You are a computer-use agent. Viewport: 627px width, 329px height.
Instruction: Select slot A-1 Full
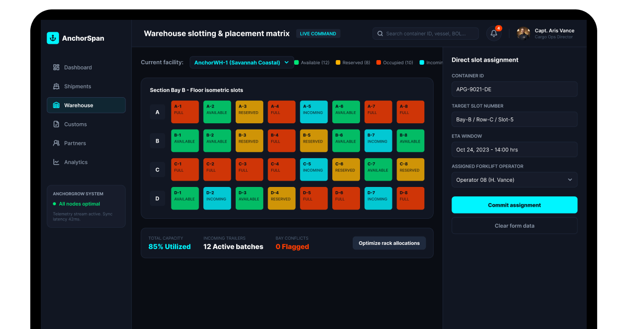[x=185, y=112]
